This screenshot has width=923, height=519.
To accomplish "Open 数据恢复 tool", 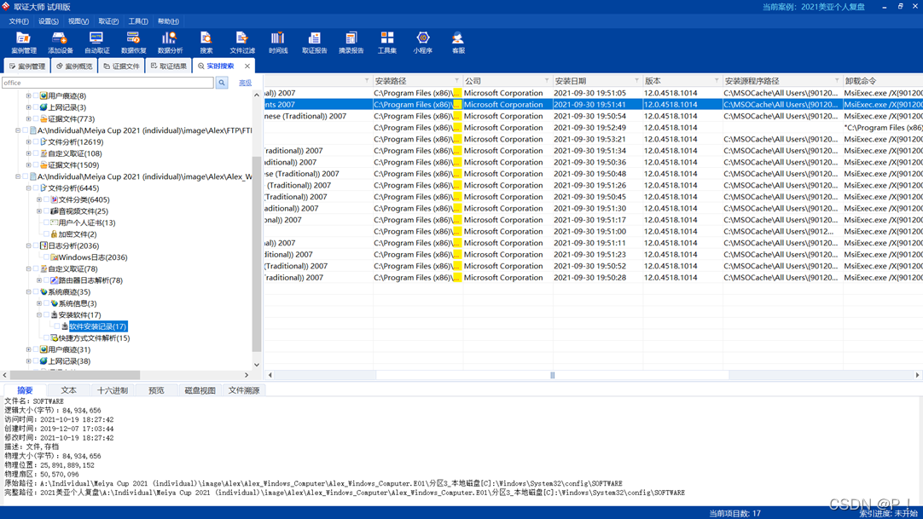I will coord(133,43).
